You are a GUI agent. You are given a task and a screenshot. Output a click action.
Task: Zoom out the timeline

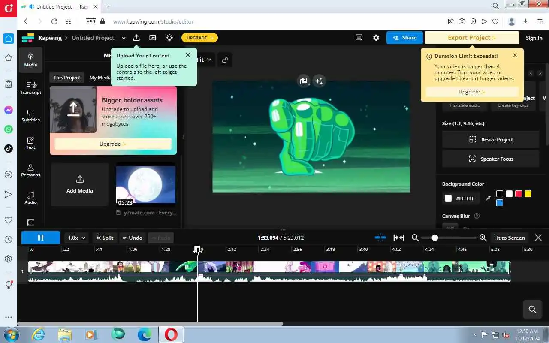tap(415, 238)
